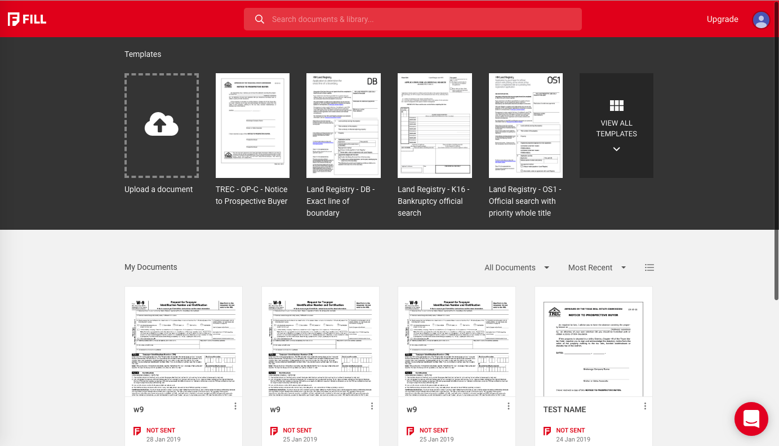Switch to list view icon
This screenshot has width=779, height=446.
point(649,267)
